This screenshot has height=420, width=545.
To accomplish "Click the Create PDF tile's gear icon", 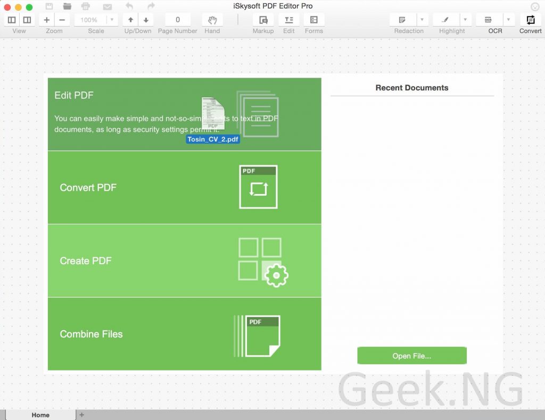I will point(276,275).
